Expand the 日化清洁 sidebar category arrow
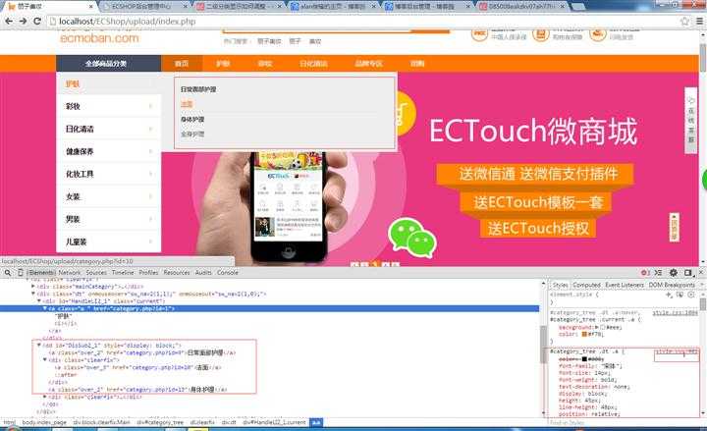 click(x=150, y=129)
